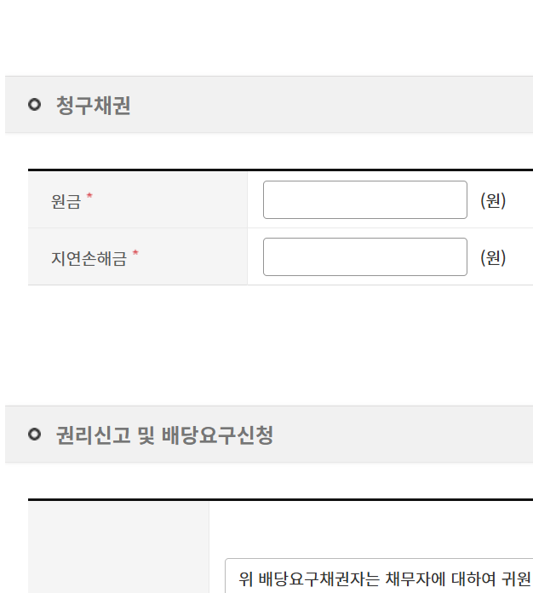Image resolution: width=533 pixels, height=593 pixels.
Task: Click the gray 권리신고 header bar right of title
Action: point(409,435)
